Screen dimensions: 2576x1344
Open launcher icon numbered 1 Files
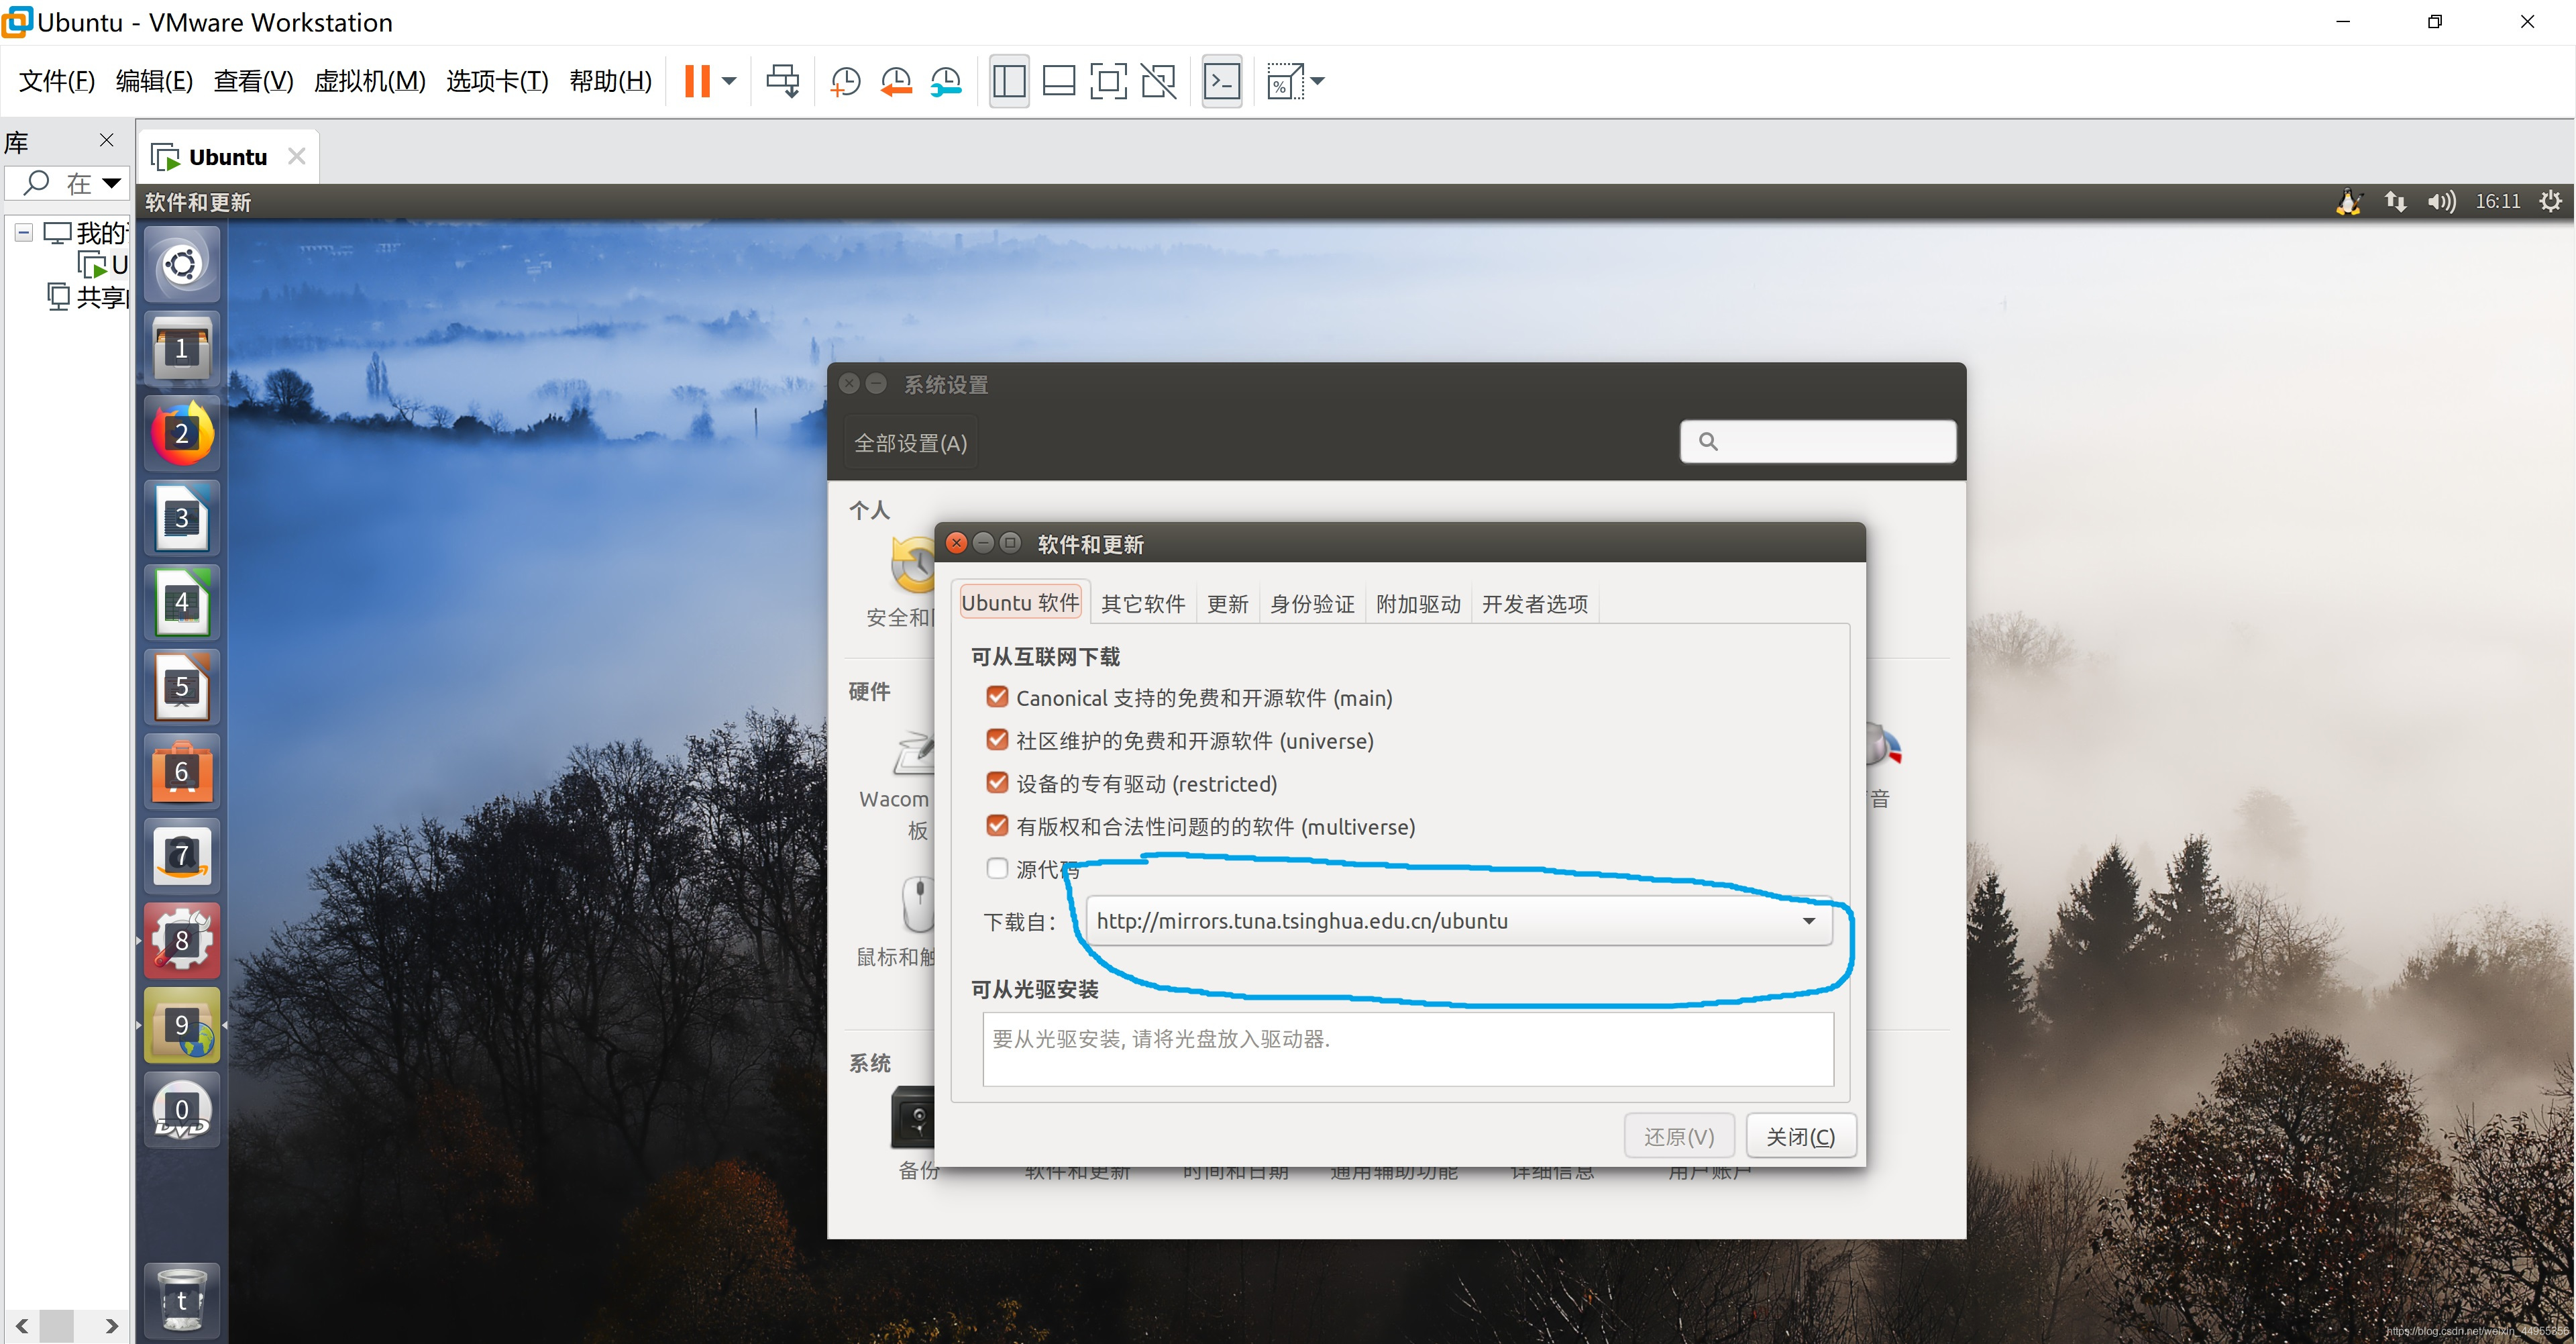tap(182, 349)
